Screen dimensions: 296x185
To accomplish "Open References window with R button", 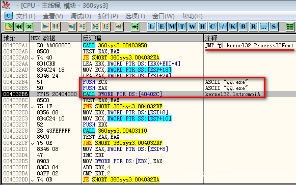I will [254, 26].
